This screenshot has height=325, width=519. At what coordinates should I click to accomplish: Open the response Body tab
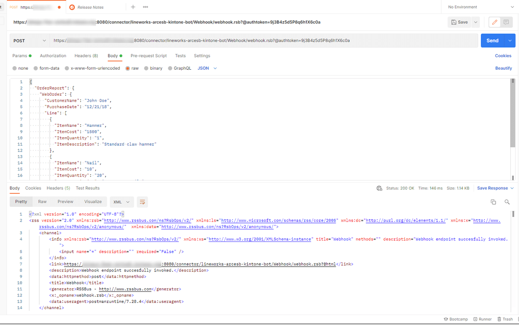(15, 188)
